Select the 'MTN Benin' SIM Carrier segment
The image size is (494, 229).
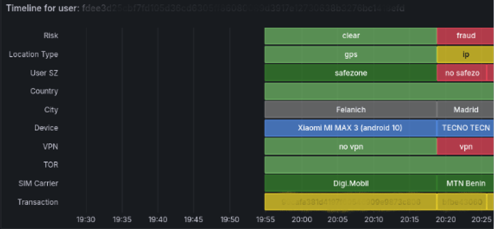point(465,183)
